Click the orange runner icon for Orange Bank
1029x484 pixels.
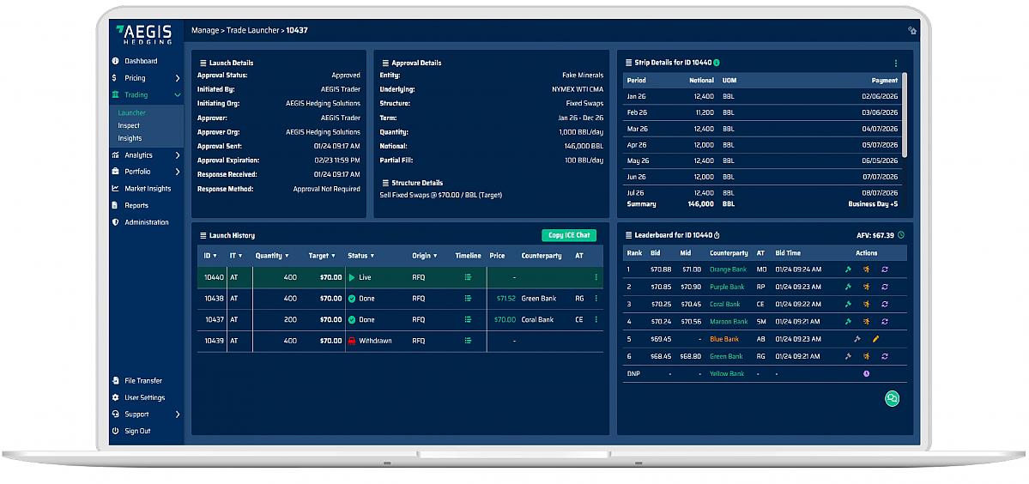(x=866, y=269)
